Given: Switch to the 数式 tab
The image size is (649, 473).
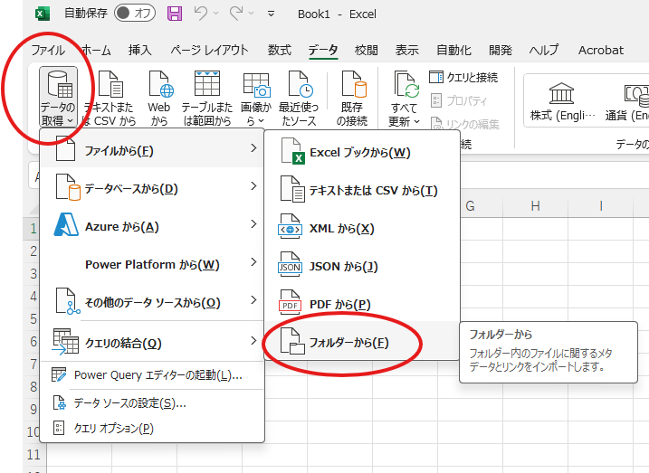Looking at the screenshot, I should coord(280,51).
